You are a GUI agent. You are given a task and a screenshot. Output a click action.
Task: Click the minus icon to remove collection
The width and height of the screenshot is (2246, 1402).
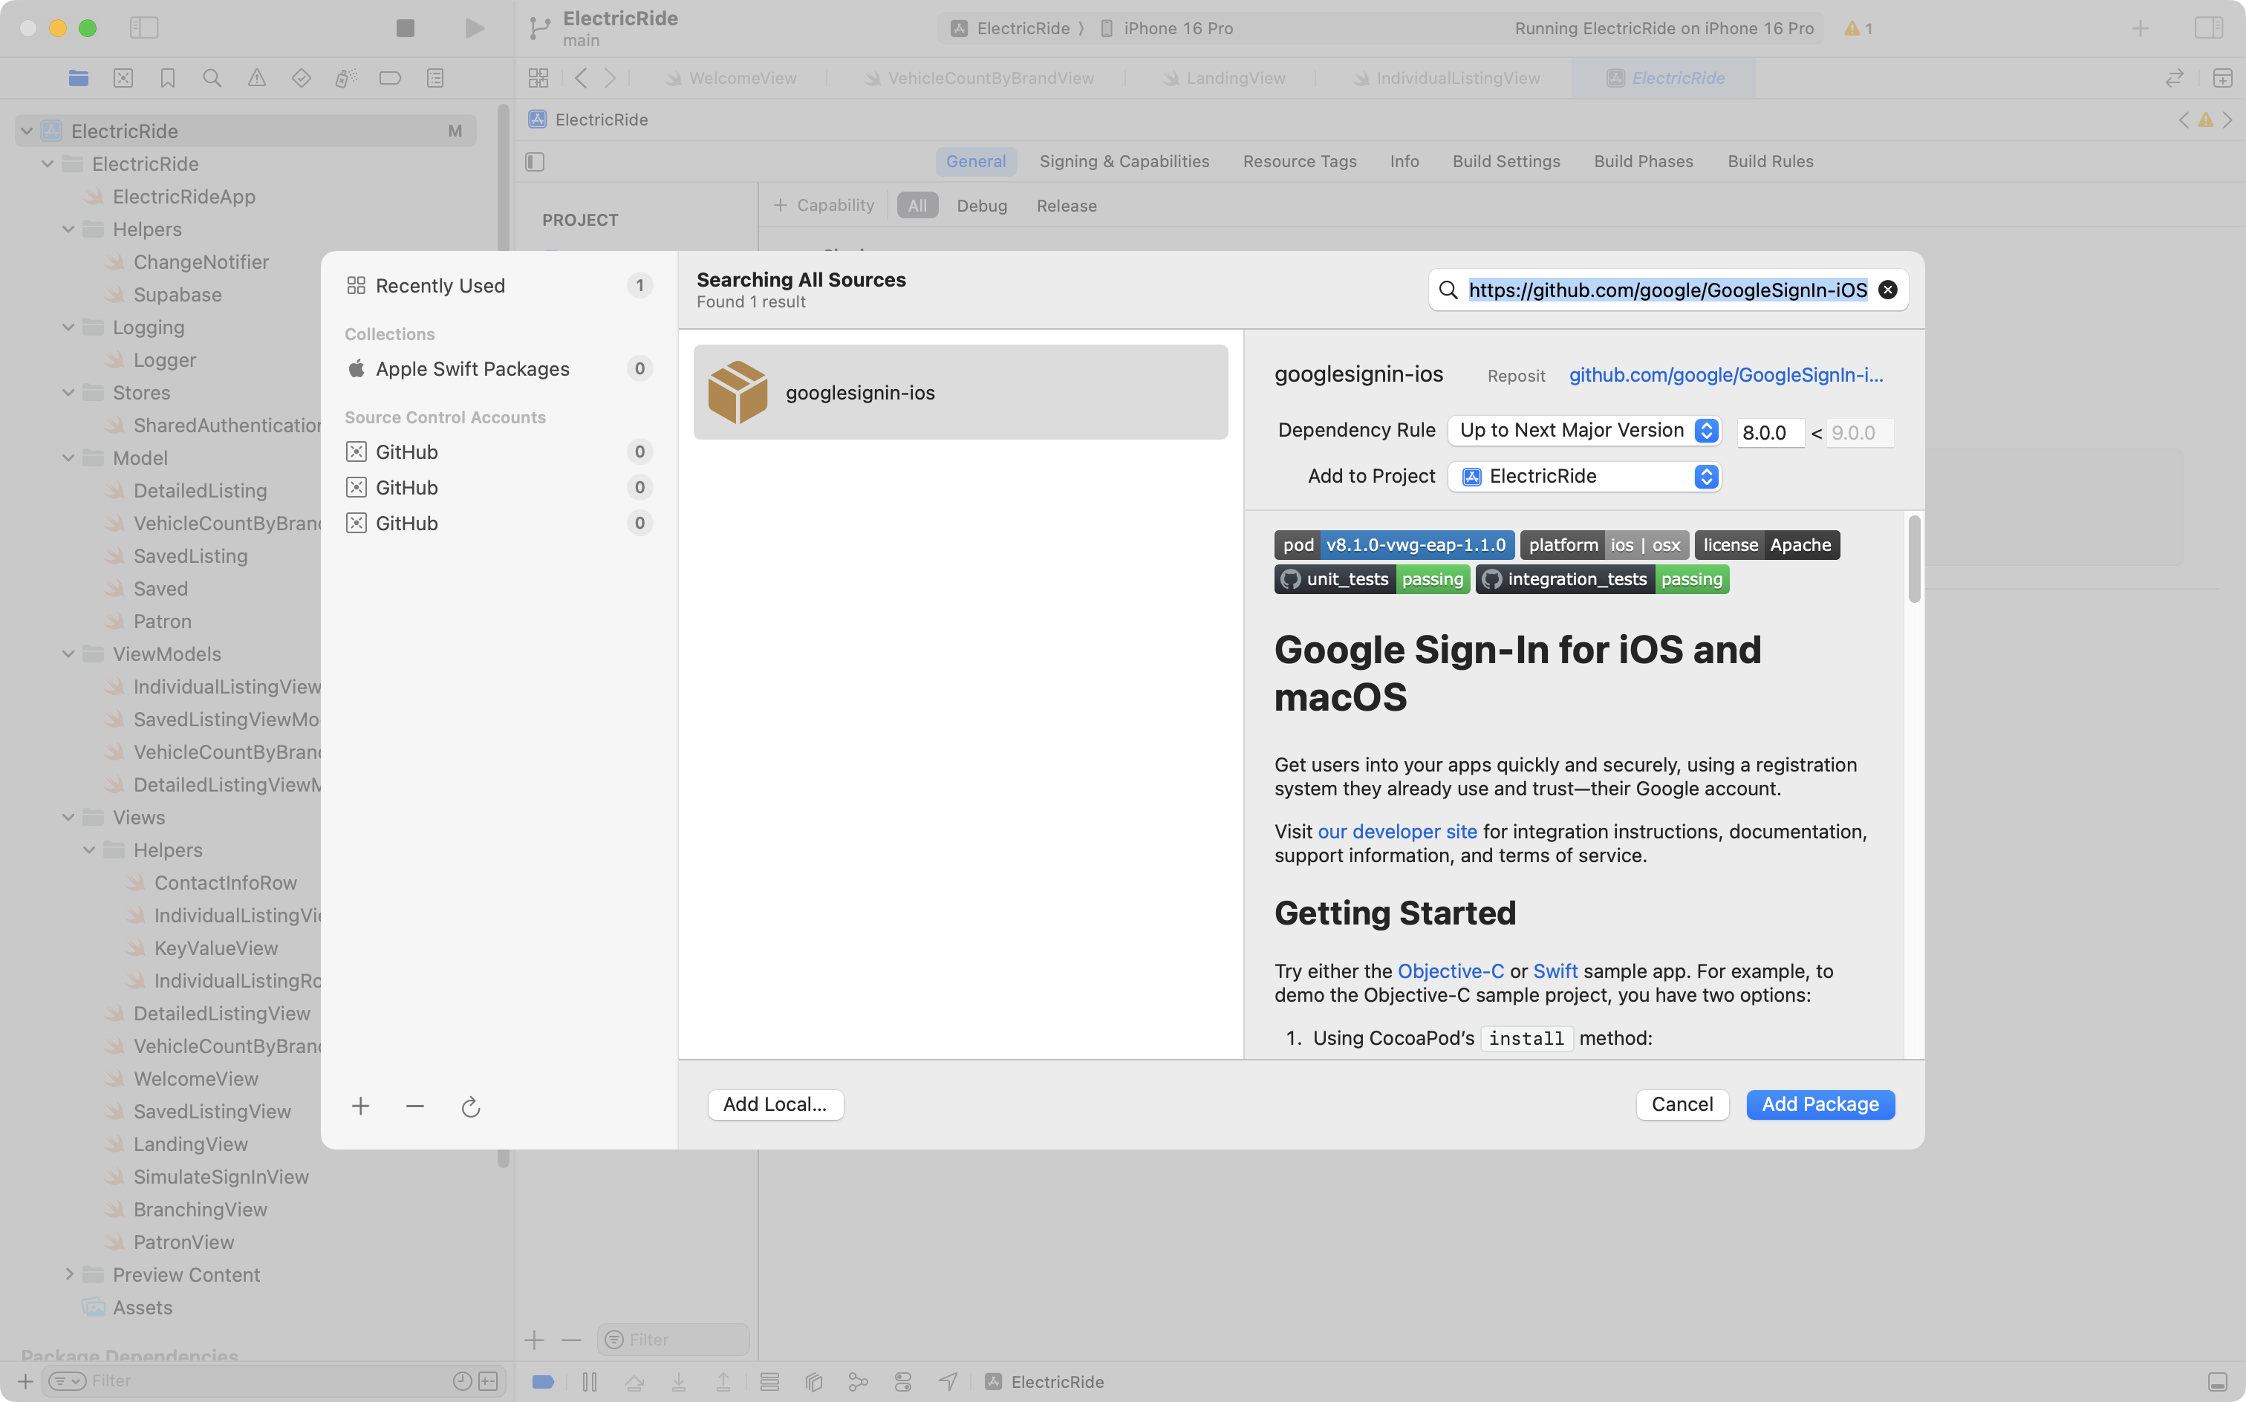414,1105
